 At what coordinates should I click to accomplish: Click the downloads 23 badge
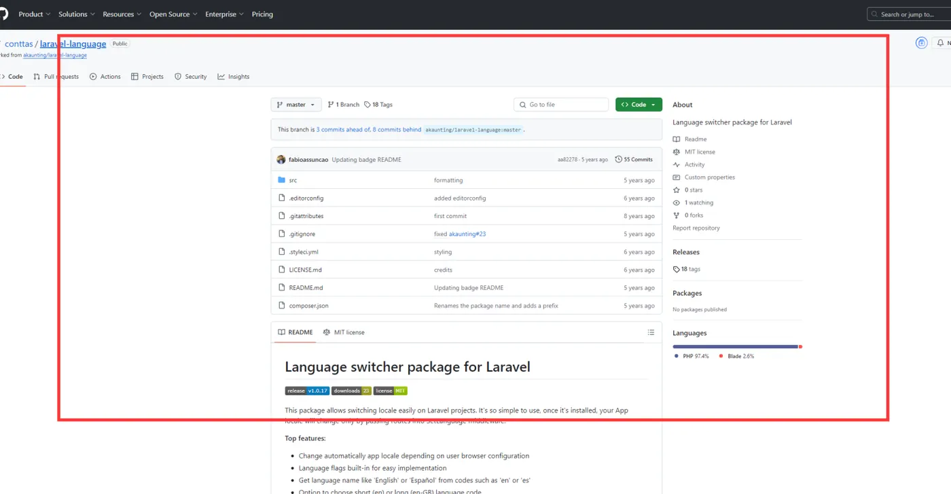pos(352,391)
